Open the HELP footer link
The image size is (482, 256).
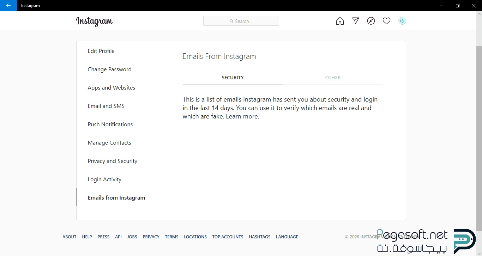[x=87, y=237]
